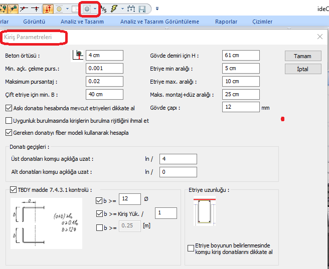The image size is (329, 269).
Task: Click the dotted frame selection icon
Action: point(131,9)
